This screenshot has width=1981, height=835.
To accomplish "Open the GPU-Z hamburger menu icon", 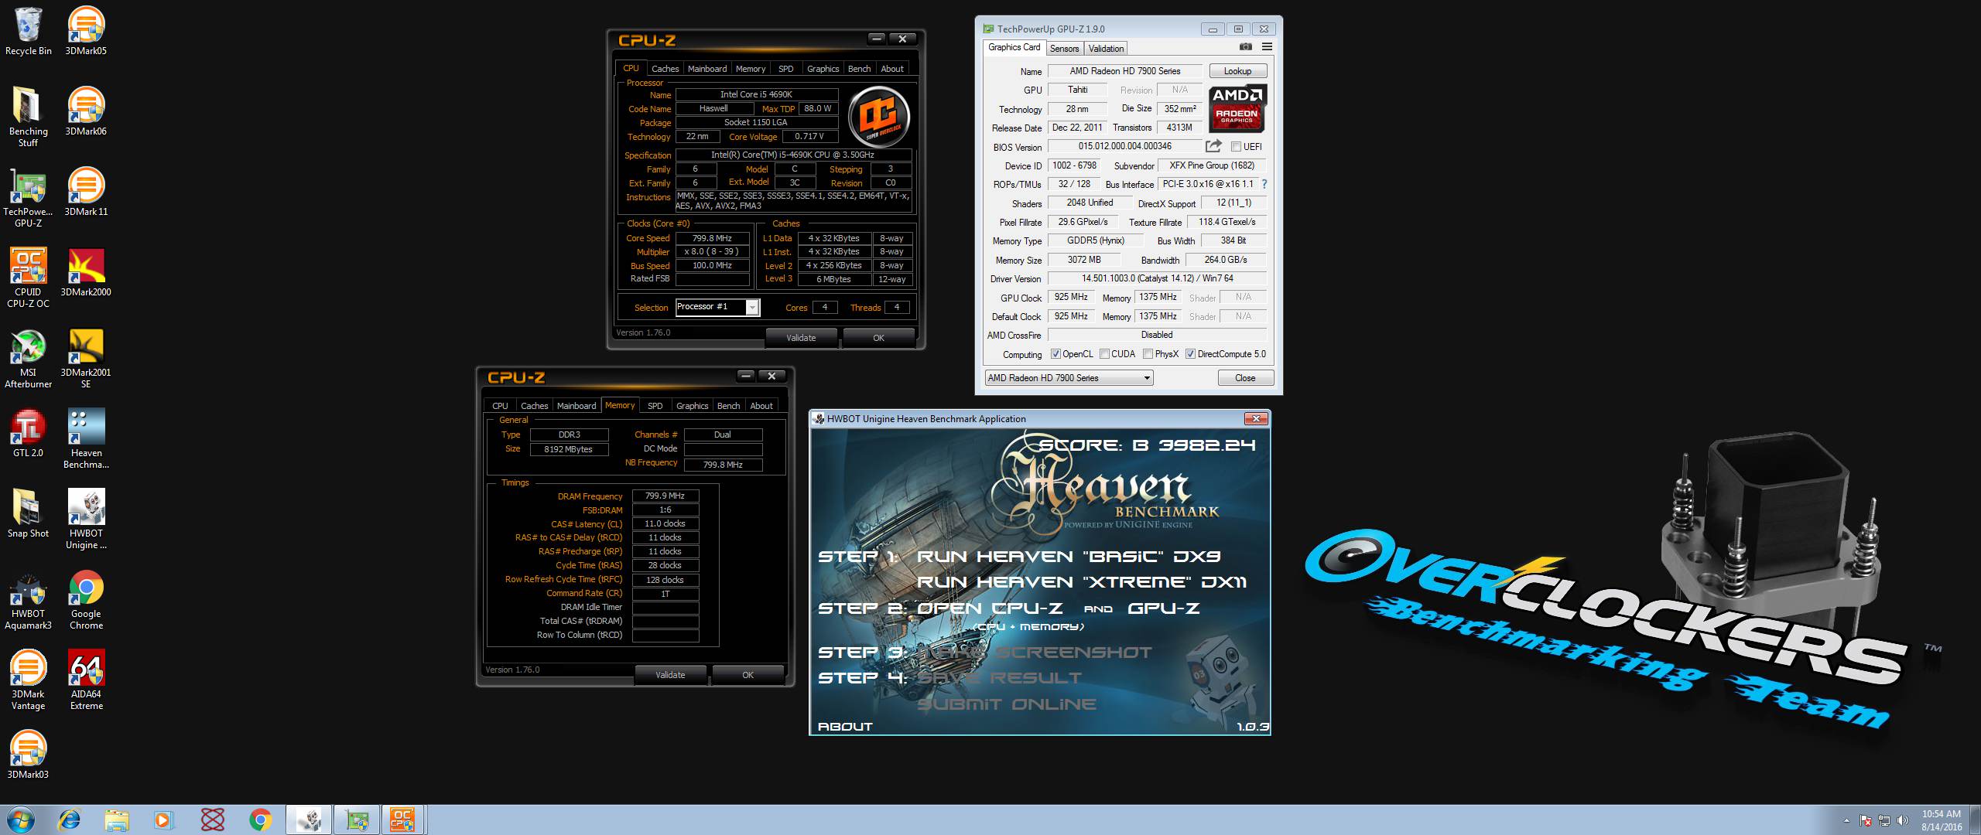I will click(x=1267, y=47).
